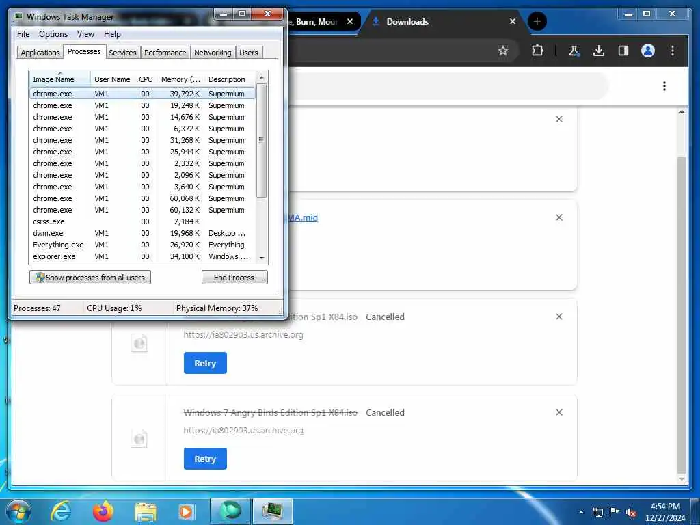Close the Downloads browser tab
The width and height of the screenshot is (700, 525).
point(513,21)
